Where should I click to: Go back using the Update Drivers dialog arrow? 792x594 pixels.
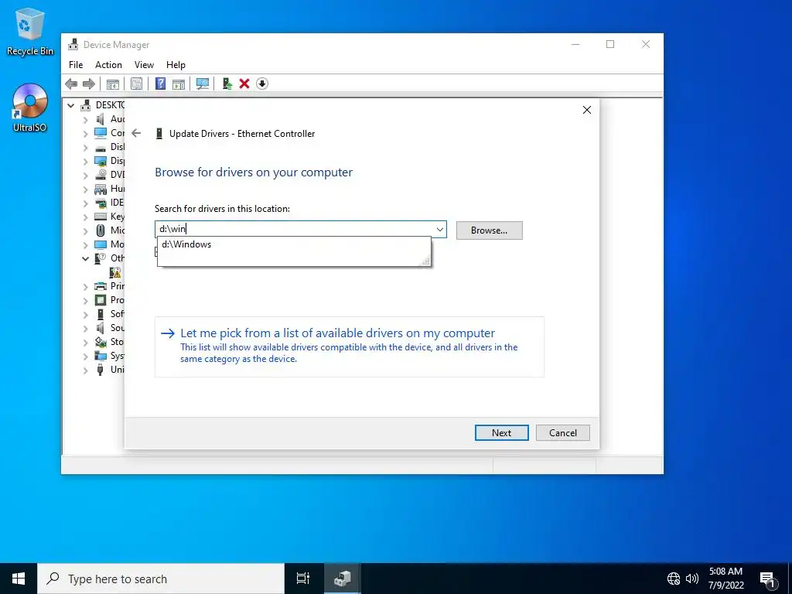[x=136, y=133]
